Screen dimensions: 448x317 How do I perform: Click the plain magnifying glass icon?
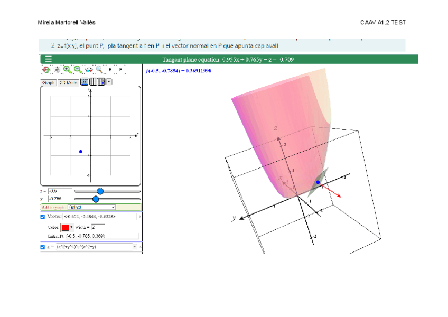coord(99,70)
